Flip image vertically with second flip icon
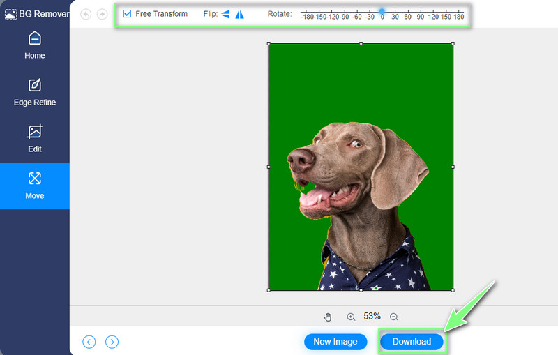Screen dimensions: 558x355 tap(239, 14)
